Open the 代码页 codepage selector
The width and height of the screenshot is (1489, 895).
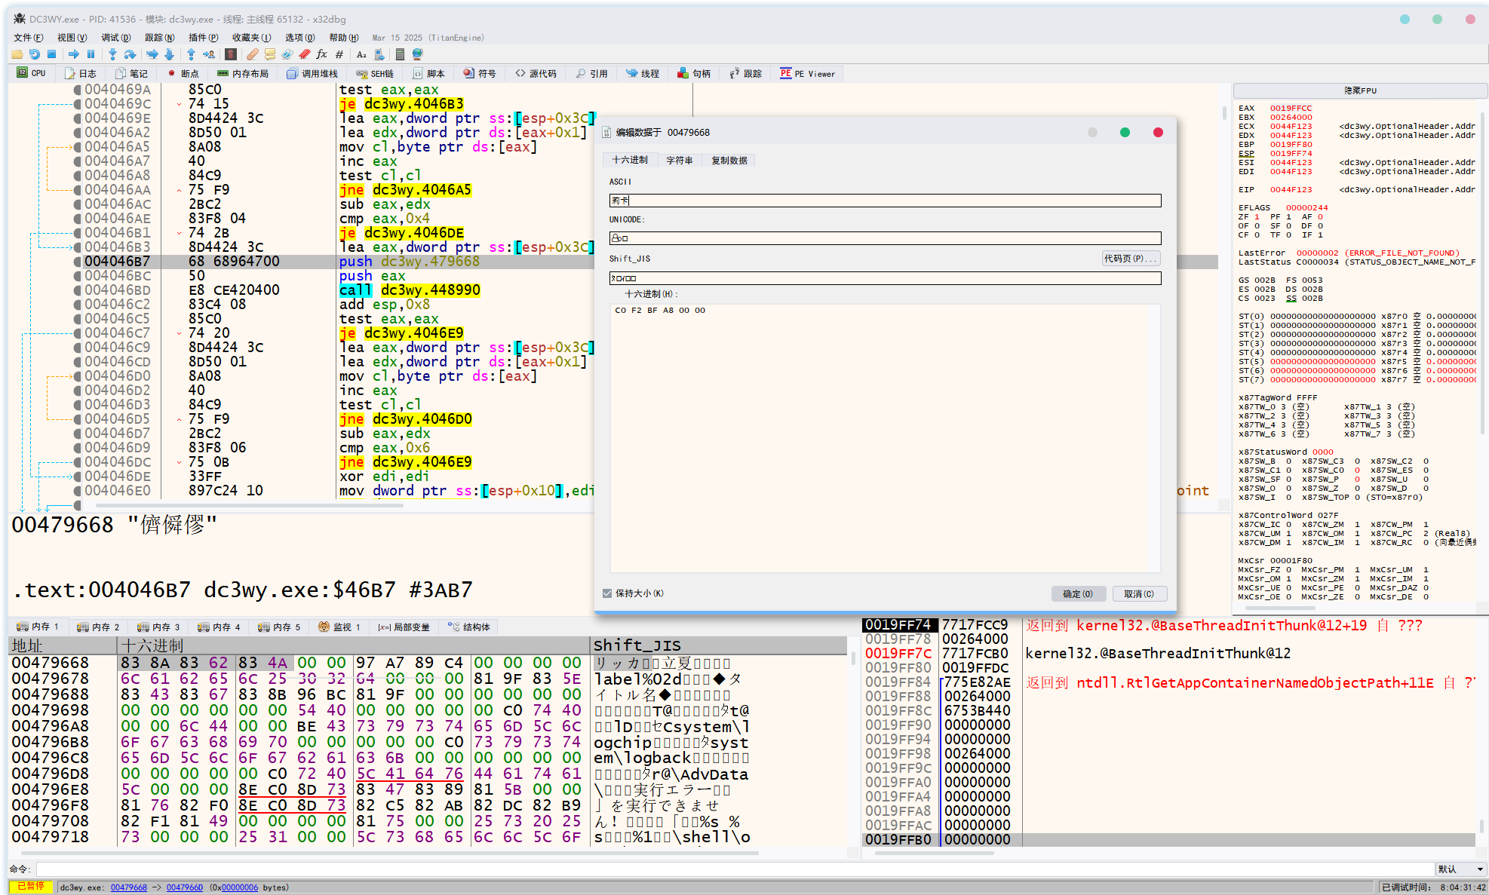[x=1130, y=259]
